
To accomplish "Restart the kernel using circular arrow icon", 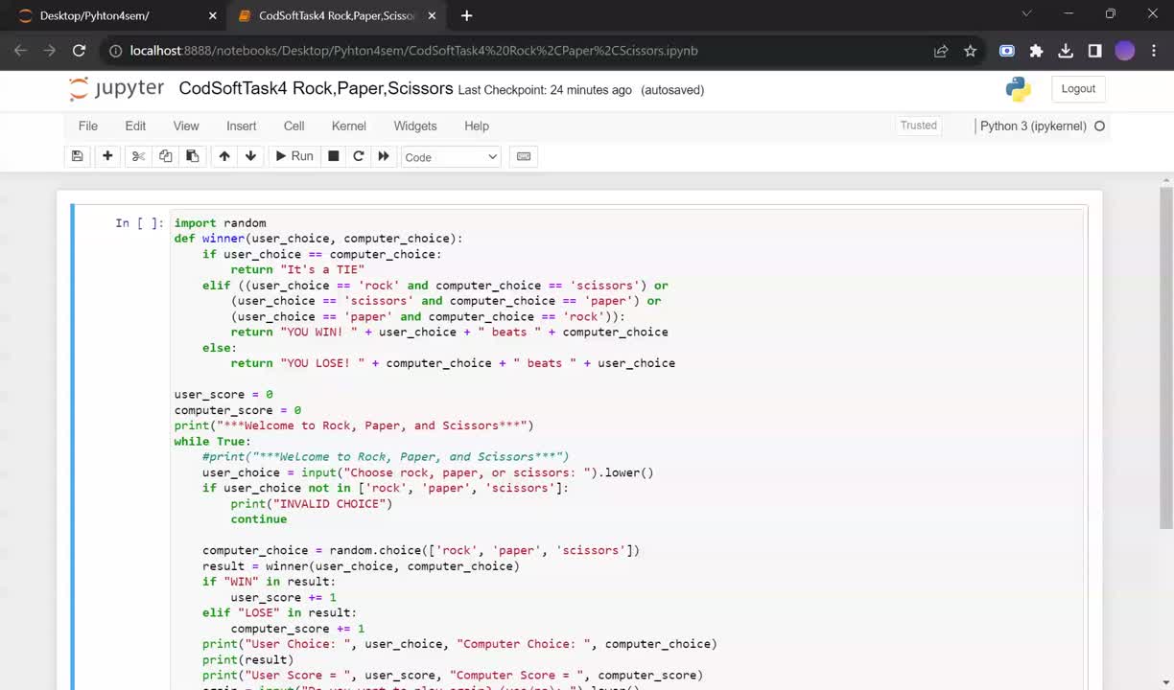I will 359,156.
